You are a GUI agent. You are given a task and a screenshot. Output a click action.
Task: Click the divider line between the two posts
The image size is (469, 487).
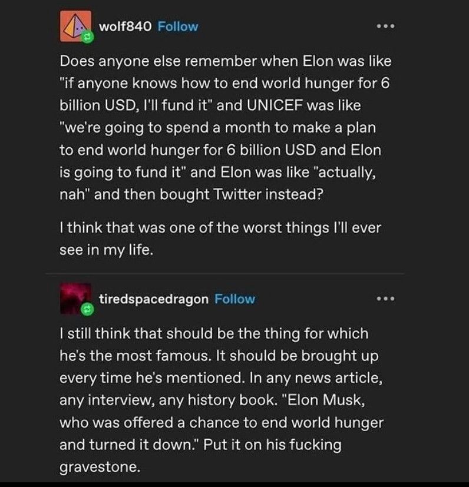click(225, 274)
